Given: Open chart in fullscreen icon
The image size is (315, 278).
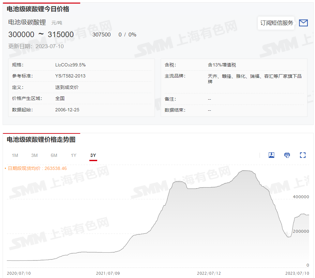Looking at the screenshot, I should (x=303, y=155).
